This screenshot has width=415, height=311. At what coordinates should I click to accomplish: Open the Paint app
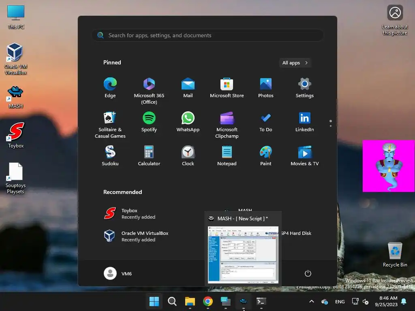point(266,156)
